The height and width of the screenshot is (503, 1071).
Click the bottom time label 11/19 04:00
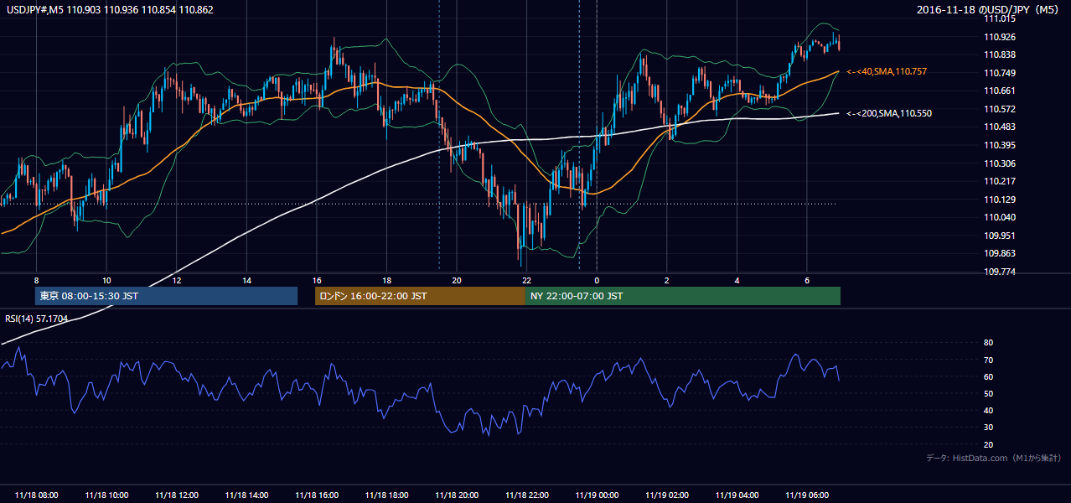click(737, 495)
